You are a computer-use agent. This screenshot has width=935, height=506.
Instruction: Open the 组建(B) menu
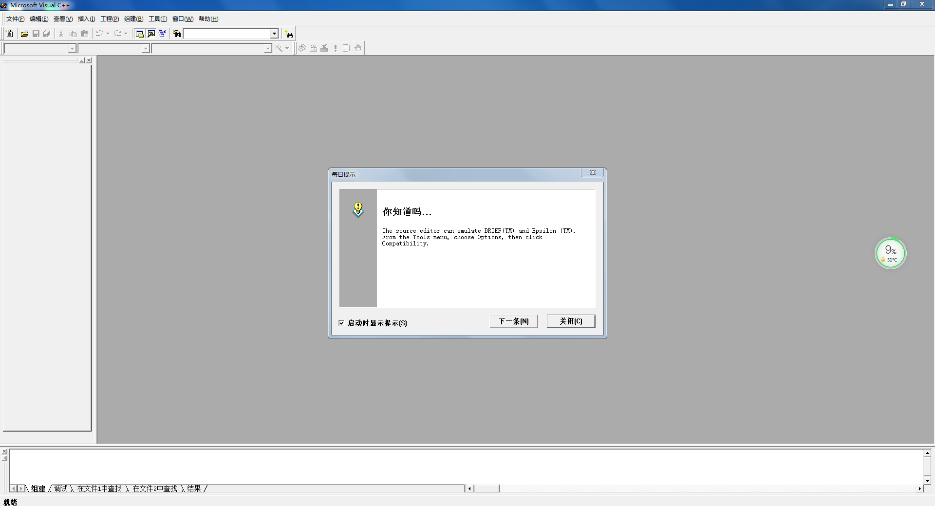coord(133,19)
